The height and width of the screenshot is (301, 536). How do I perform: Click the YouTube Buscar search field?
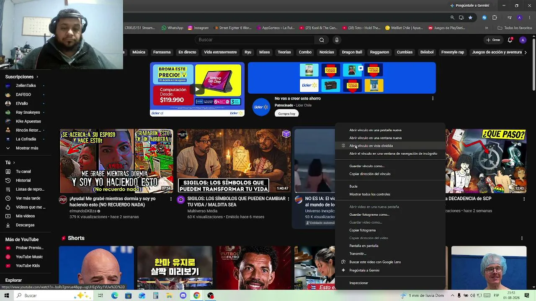(x=255, y=40)
